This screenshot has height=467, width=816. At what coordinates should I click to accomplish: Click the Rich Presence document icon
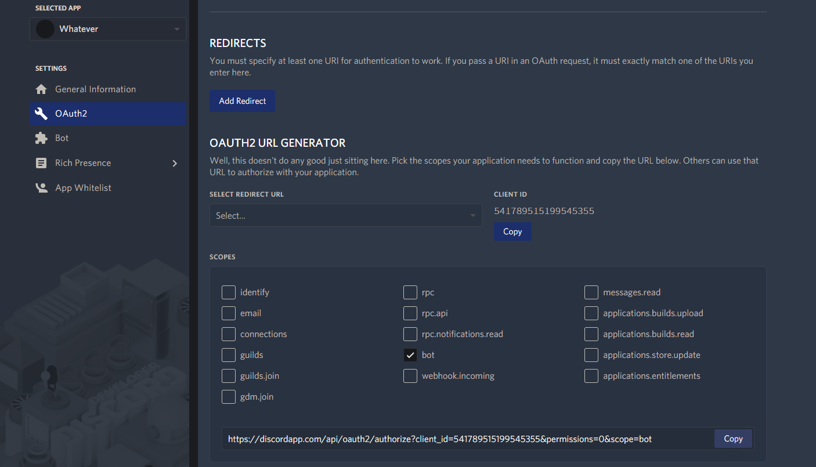(x=41, y=163)
